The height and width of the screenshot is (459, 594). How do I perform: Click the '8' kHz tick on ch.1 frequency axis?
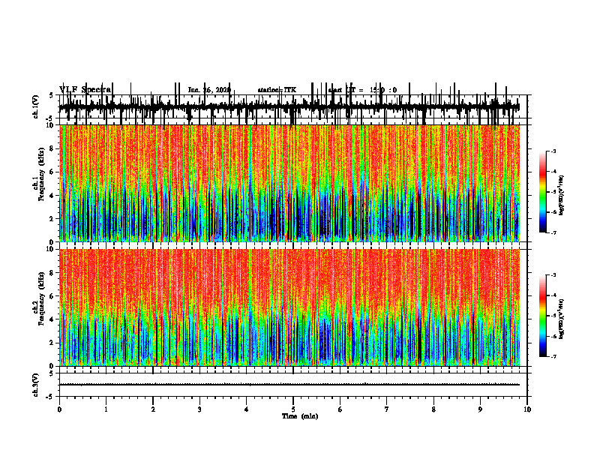pyautogui.click(x=52, y=148)
